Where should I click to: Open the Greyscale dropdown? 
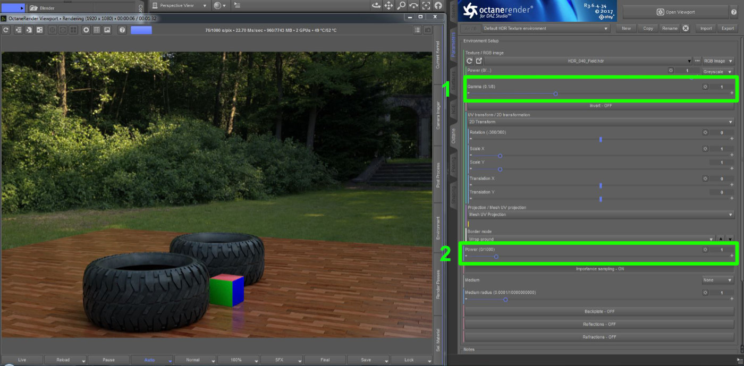[x=718, y=71]
